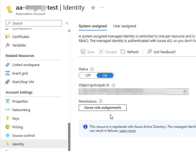Open the ellipsis more options menu
Viewport: 196px width, 151px height.
(102, 8)
